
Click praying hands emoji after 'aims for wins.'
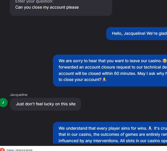[150, 128]
